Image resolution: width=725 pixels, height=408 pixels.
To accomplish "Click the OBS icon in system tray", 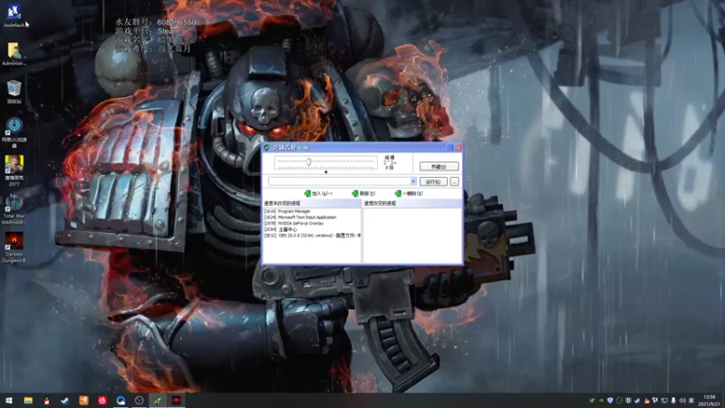I will tap(619, 401).
